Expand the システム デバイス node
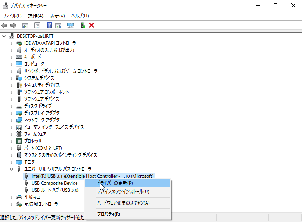Viewport: 302px width, 222px height. (11, 78)
